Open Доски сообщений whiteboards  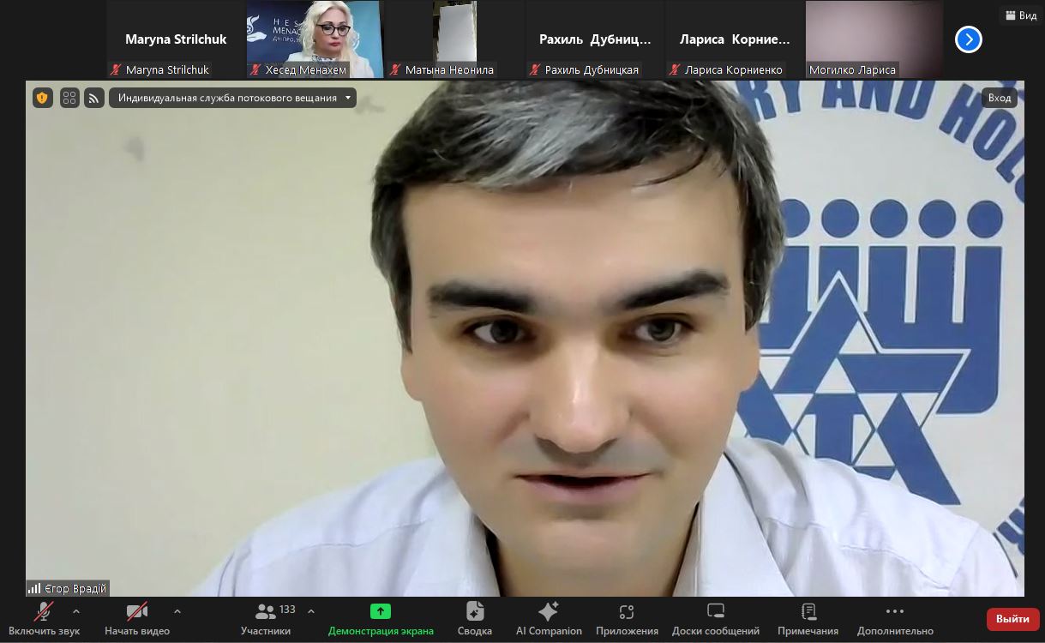point(715,618)
